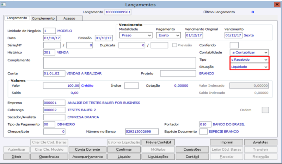Click the Índice field

click(x=131, y=86)
